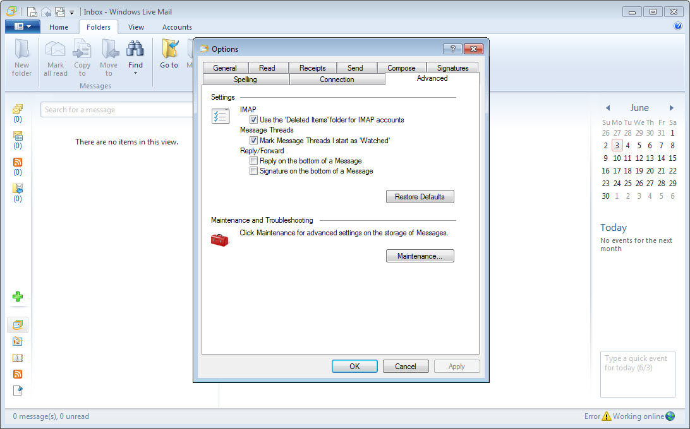Click the Find binoculars icon
Image resolution: width=690 pixels, height=429 pixels.
[135, 49]
